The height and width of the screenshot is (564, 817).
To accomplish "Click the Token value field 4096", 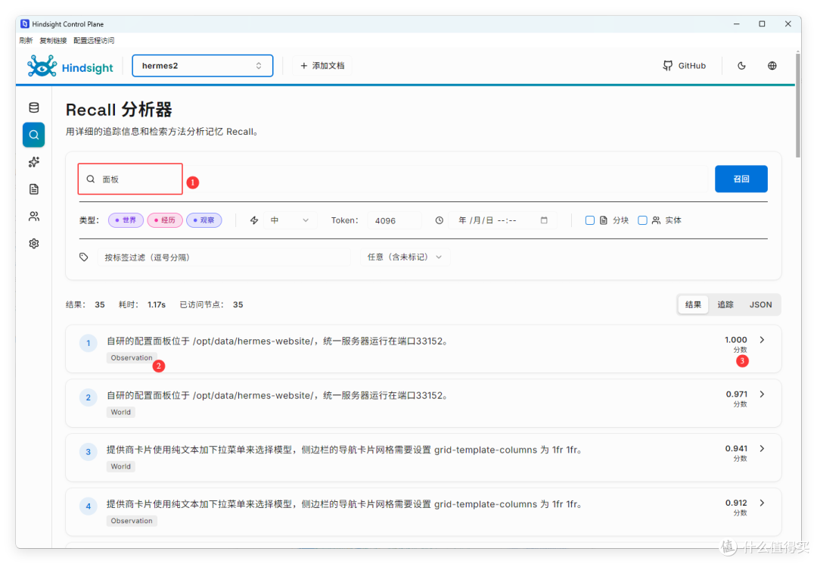I will (394, 220).
